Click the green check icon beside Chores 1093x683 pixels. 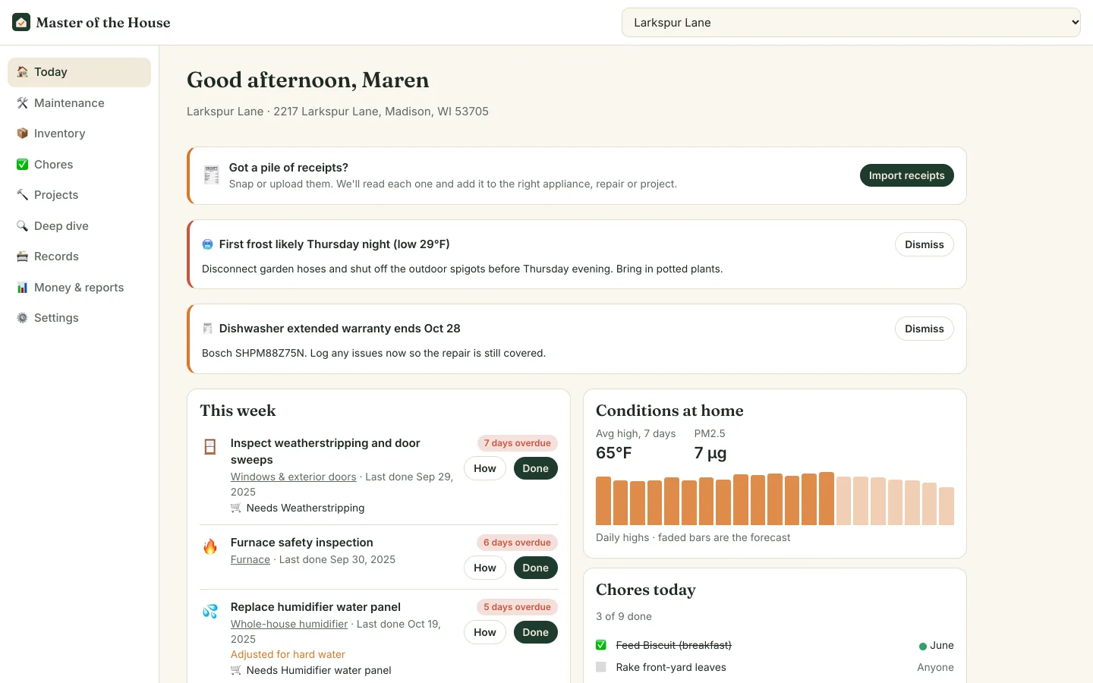pos(23,165)
